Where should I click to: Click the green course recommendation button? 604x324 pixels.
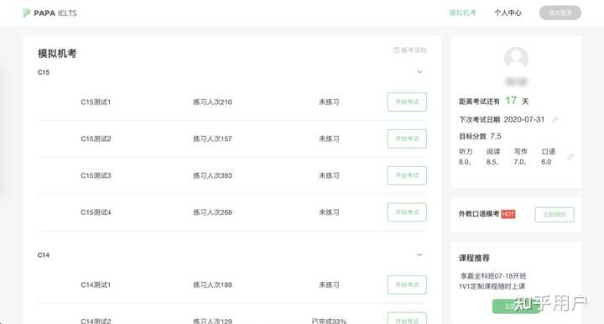click(x=516, y=306)
